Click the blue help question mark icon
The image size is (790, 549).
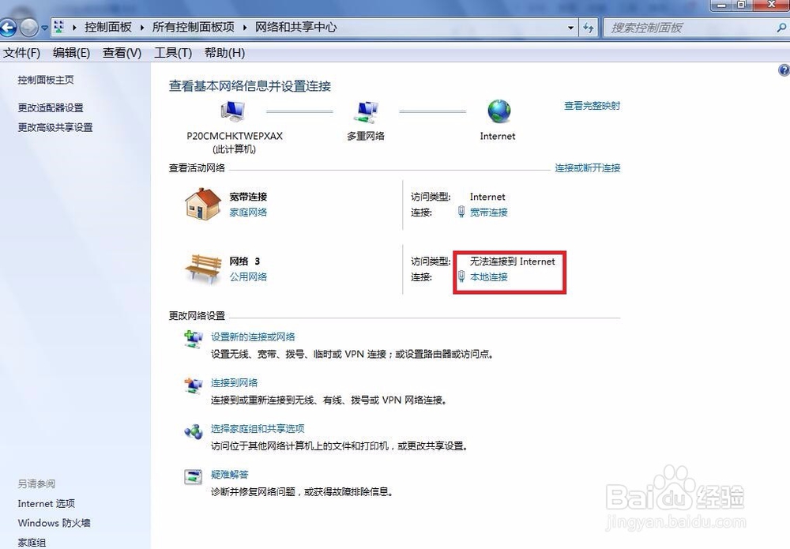784,70
